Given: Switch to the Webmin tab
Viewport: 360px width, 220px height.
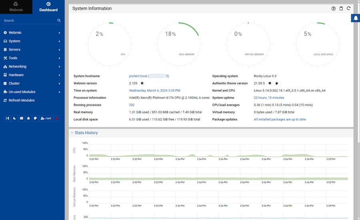Looking at the screenshot, I should coord(16,7).
